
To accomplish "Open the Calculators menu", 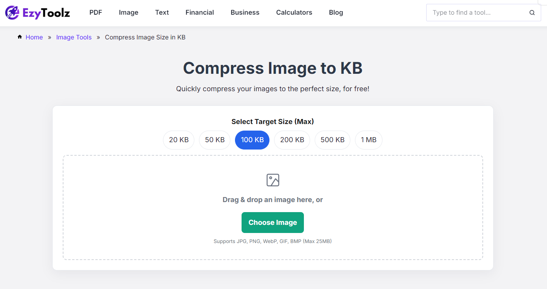I will pos(294,12).
